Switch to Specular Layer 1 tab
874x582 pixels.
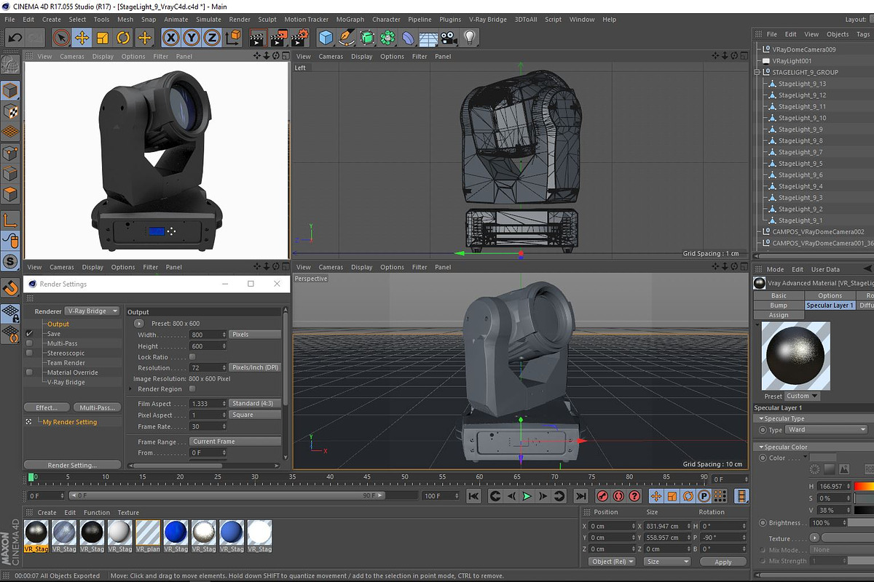pyautogui.click(x=830, y=306)
